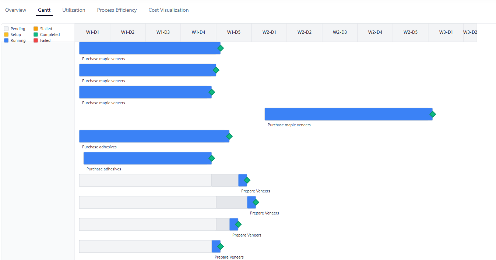The height and width of the screenshot is (260, 496).
Task: Open the Cost Visualization tab
Action: coord(169,10)
